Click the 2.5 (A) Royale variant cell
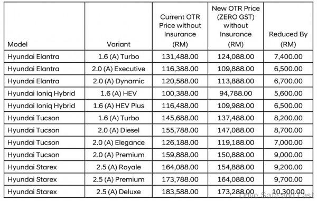This screenshot has width=317, height=201. coord(118,167)
